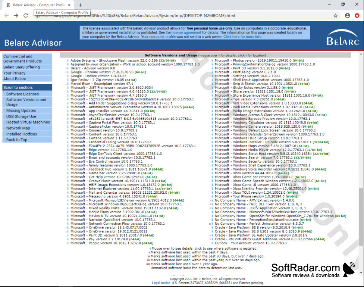This screenshot has width=364, height=287.
Task: Jump to the USB Storage Use section
Action: (27, 116)
